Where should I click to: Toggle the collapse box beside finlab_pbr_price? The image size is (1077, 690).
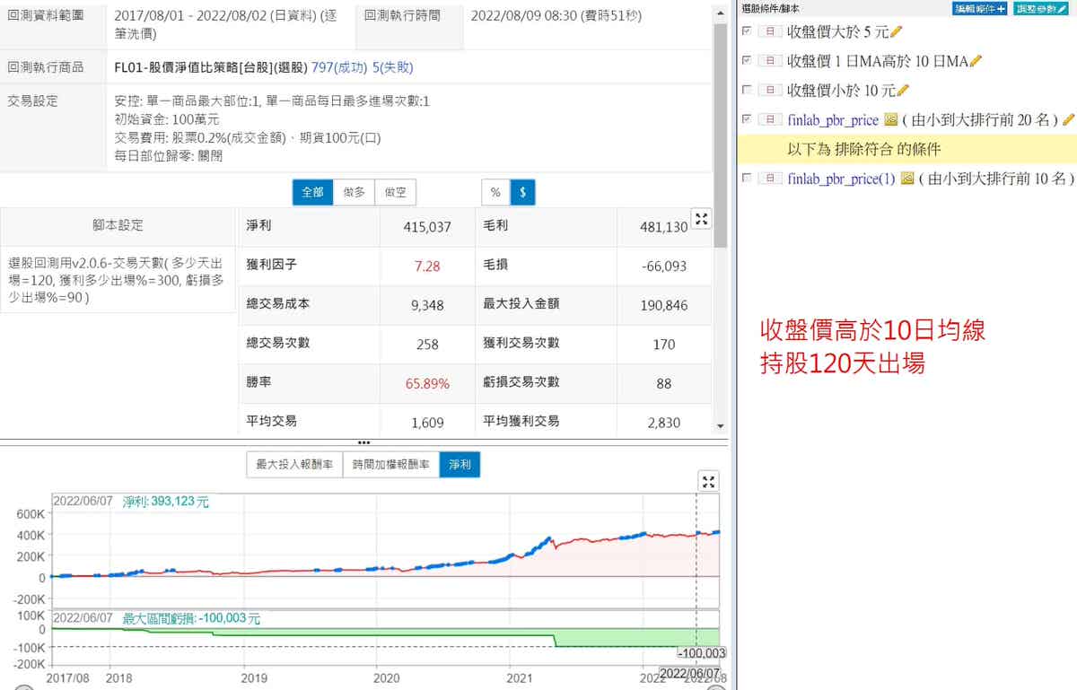(x=769, y=119)
